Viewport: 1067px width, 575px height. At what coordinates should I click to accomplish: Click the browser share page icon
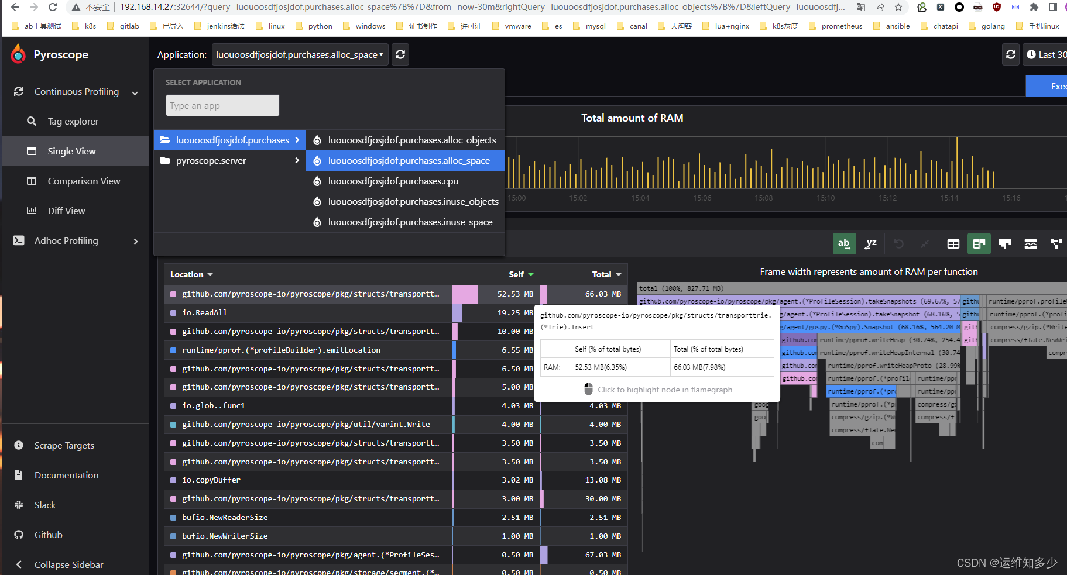[880, 7]
